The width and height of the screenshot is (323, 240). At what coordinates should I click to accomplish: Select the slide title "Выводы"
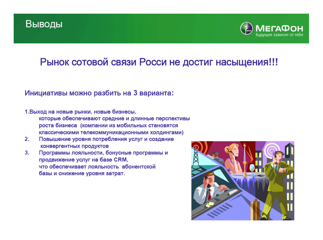click(x=44, y=24)
